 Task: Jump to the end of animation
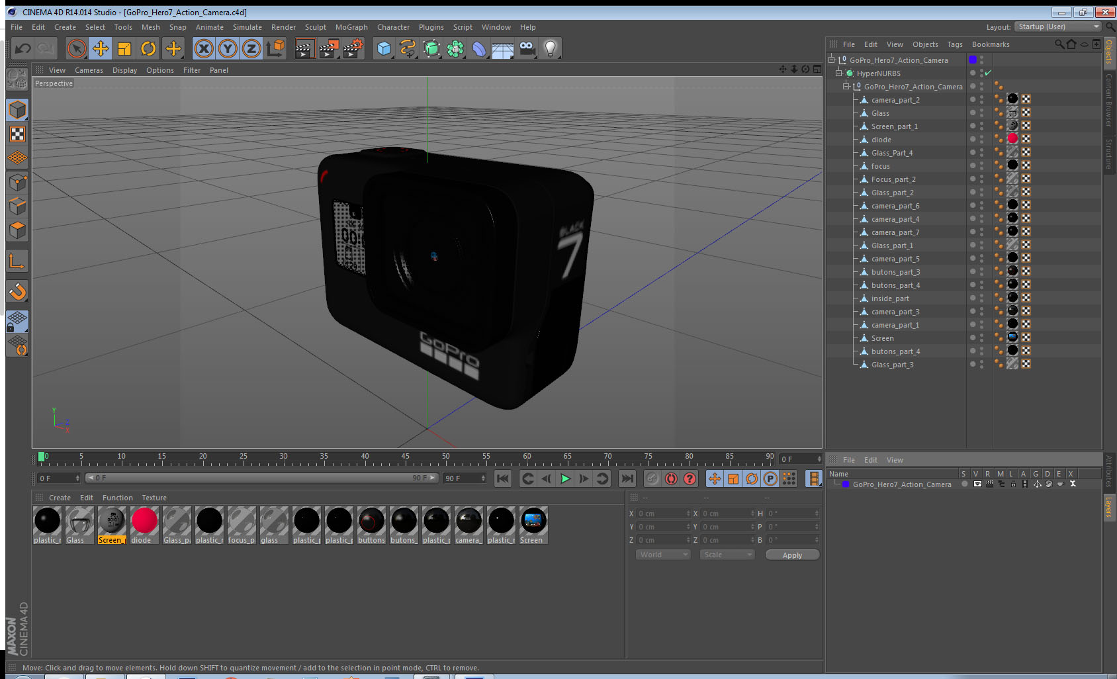tap(627, 478)
